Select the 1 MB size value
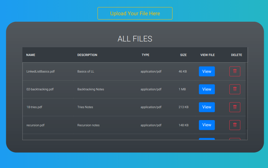This screenshot has height=168, width=268. 182,89
